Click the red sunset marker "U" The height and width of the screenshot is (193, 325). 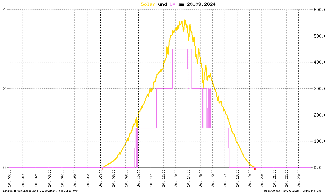pos(255,169)
